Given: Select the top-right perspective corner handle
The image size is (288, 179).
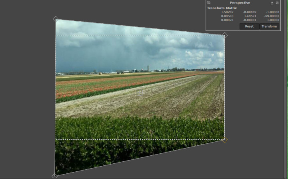Looking at the screenshot, I should [225, 35].
